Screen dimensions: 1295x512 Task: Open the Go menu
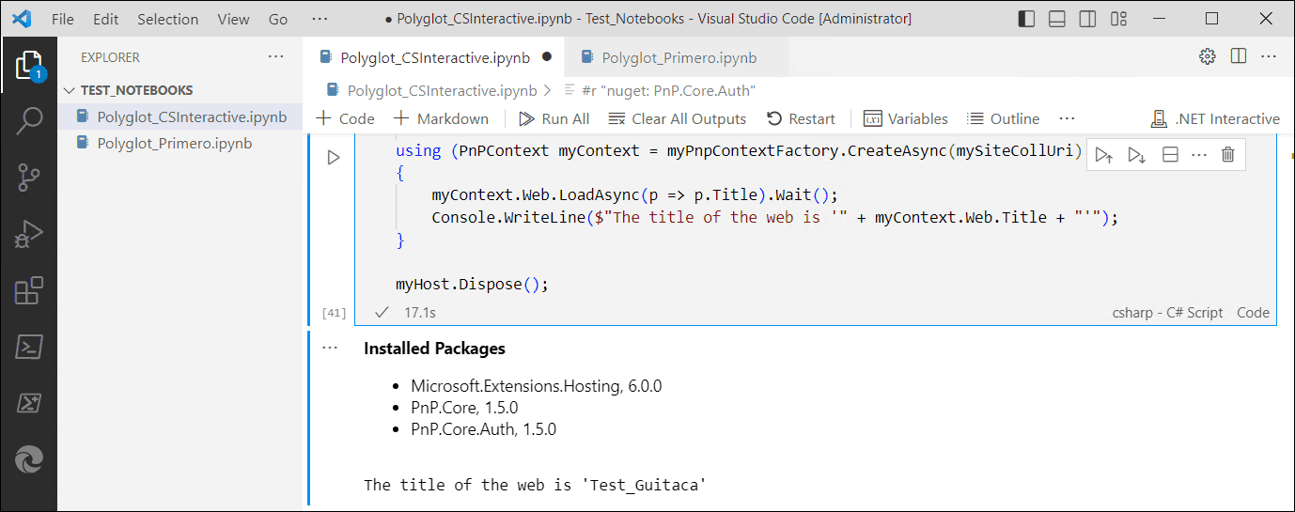279,19
